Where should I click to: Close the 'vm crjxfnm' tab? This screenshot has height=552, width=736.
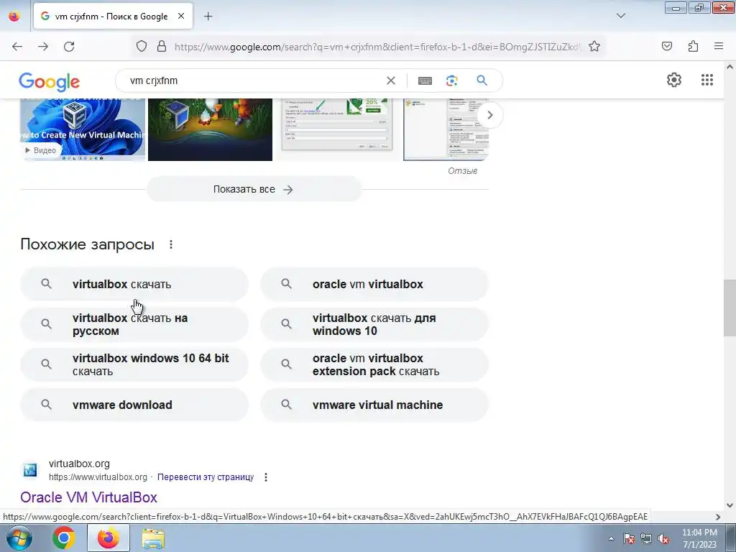point(180,16)
